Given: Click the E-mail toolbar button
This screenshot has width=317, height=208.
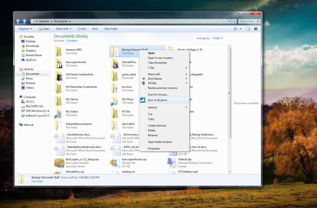Looking at the screenshot, I should click(82, 29).
